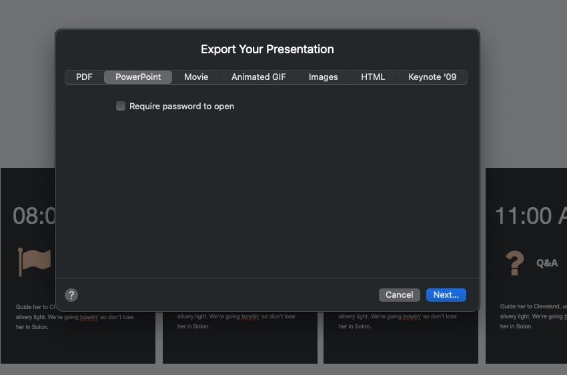This screenshot has height=375, width=567.
Task: Click the Q&A text label on slide
Action: coord(547,263)
